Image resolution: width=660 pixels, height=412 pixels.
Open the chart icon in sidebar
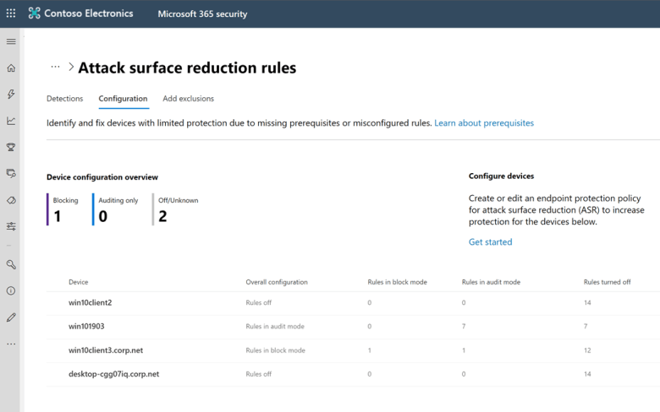tap(11, 121)
